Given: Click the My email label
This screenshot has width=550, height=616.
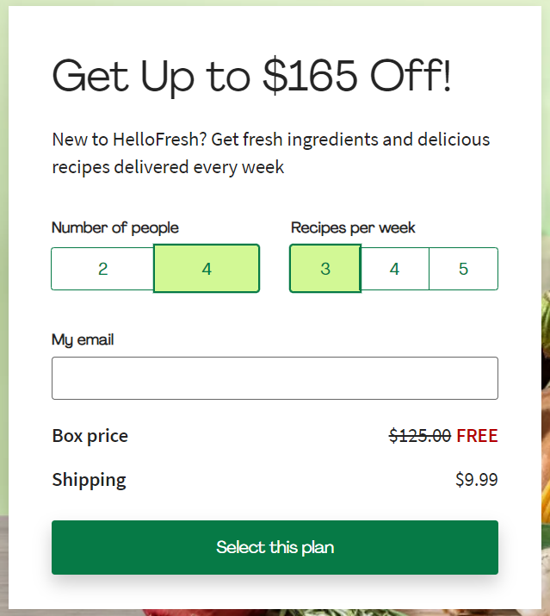Looking at the screenshot, I should [83, 339].
